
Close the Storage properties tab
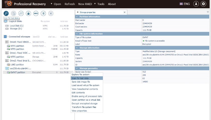pos(124,12)
